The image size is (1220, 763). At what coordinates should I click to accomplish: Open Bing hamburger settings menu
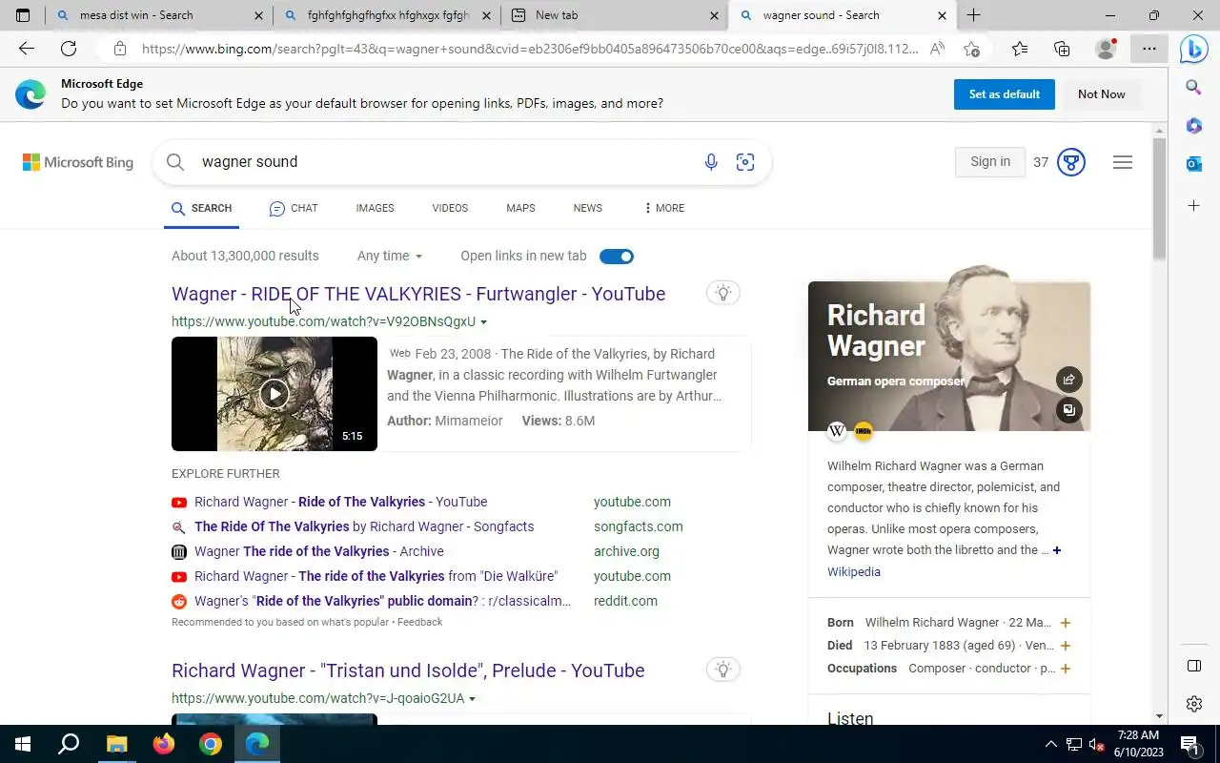(x=1123, y=162)
